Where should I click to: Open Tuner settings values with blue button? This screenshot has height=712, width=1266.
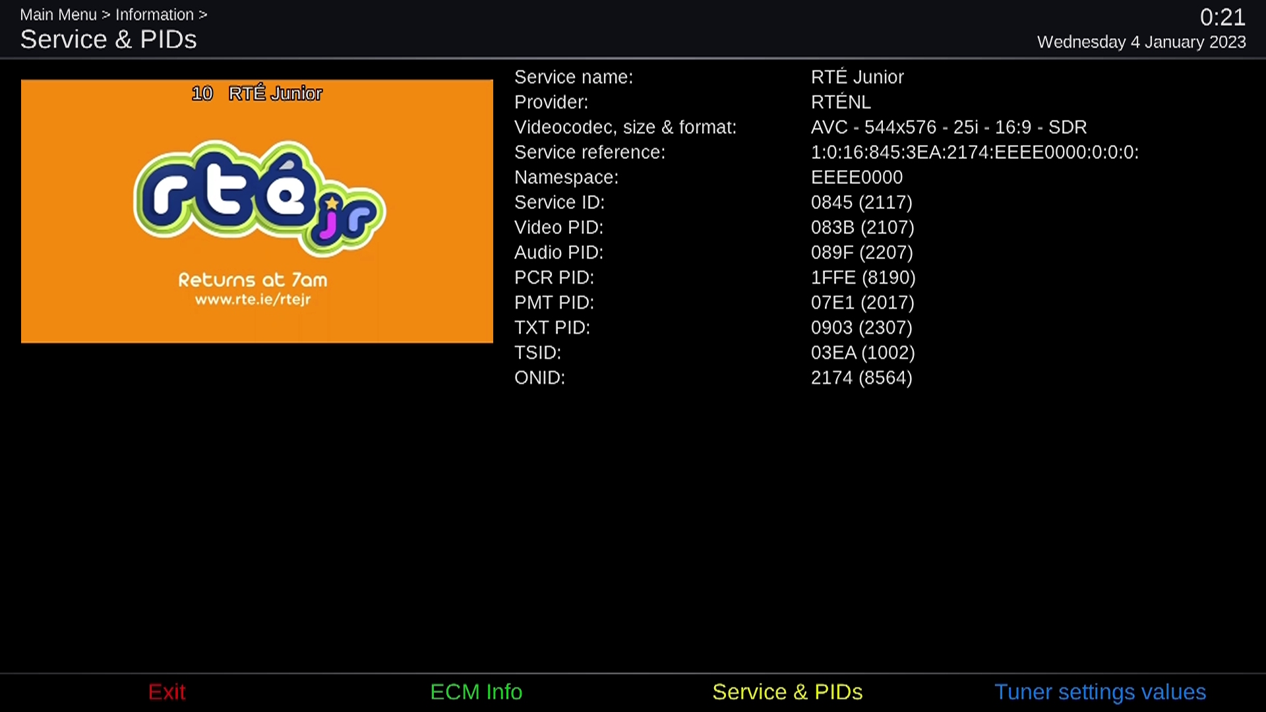[1100, 692]
